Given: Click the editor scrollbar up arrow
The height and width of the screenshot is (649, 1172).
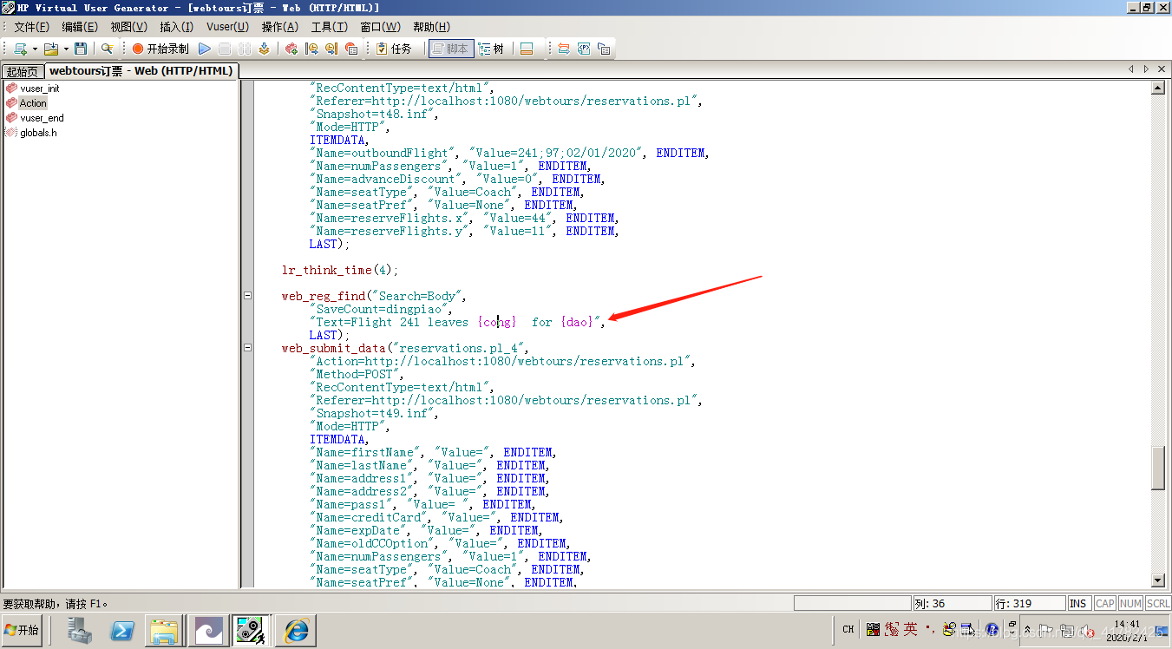Looking at the screenshot, I should pyautogui.click(x=1158, y=88).
